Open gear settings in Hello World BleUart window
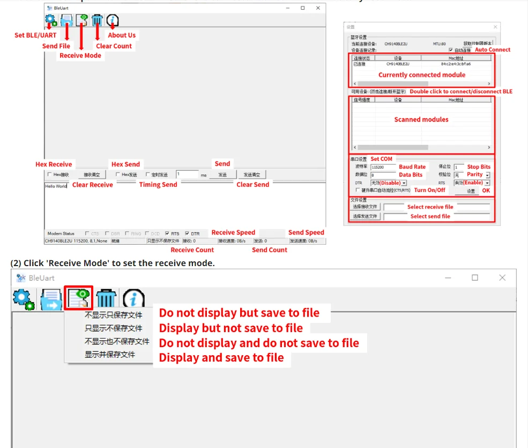 (51, 20)
